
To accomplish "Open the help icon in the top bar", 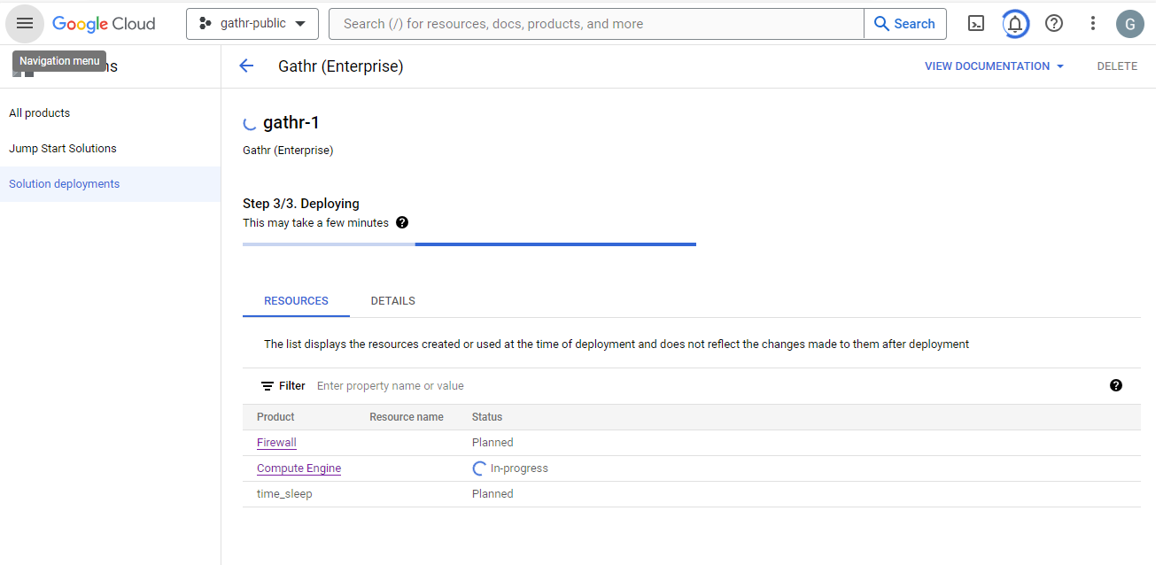I will pyautogui.click(x=1053, y=23).
